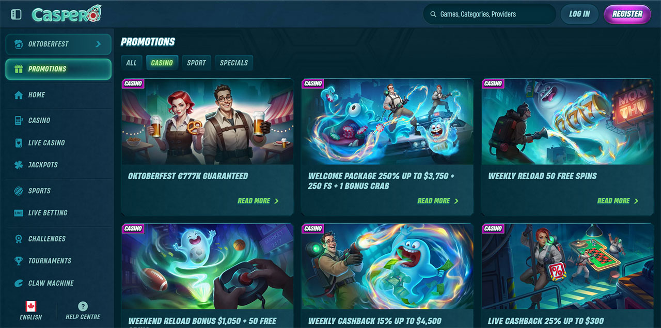
Task: Click the trophy icon beside Tournaments
Action: [x=19, y=261]
